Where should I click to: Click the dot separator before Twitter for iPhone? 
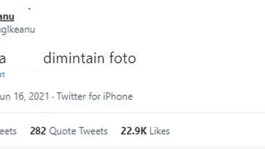53,97
